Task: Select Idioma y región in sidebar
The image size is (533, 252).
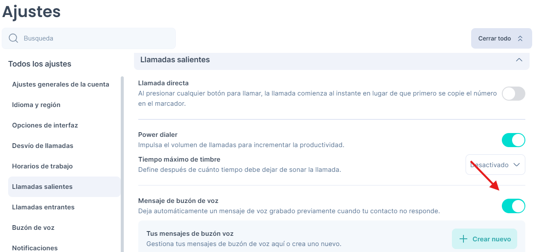Action: tap(36, 105)
